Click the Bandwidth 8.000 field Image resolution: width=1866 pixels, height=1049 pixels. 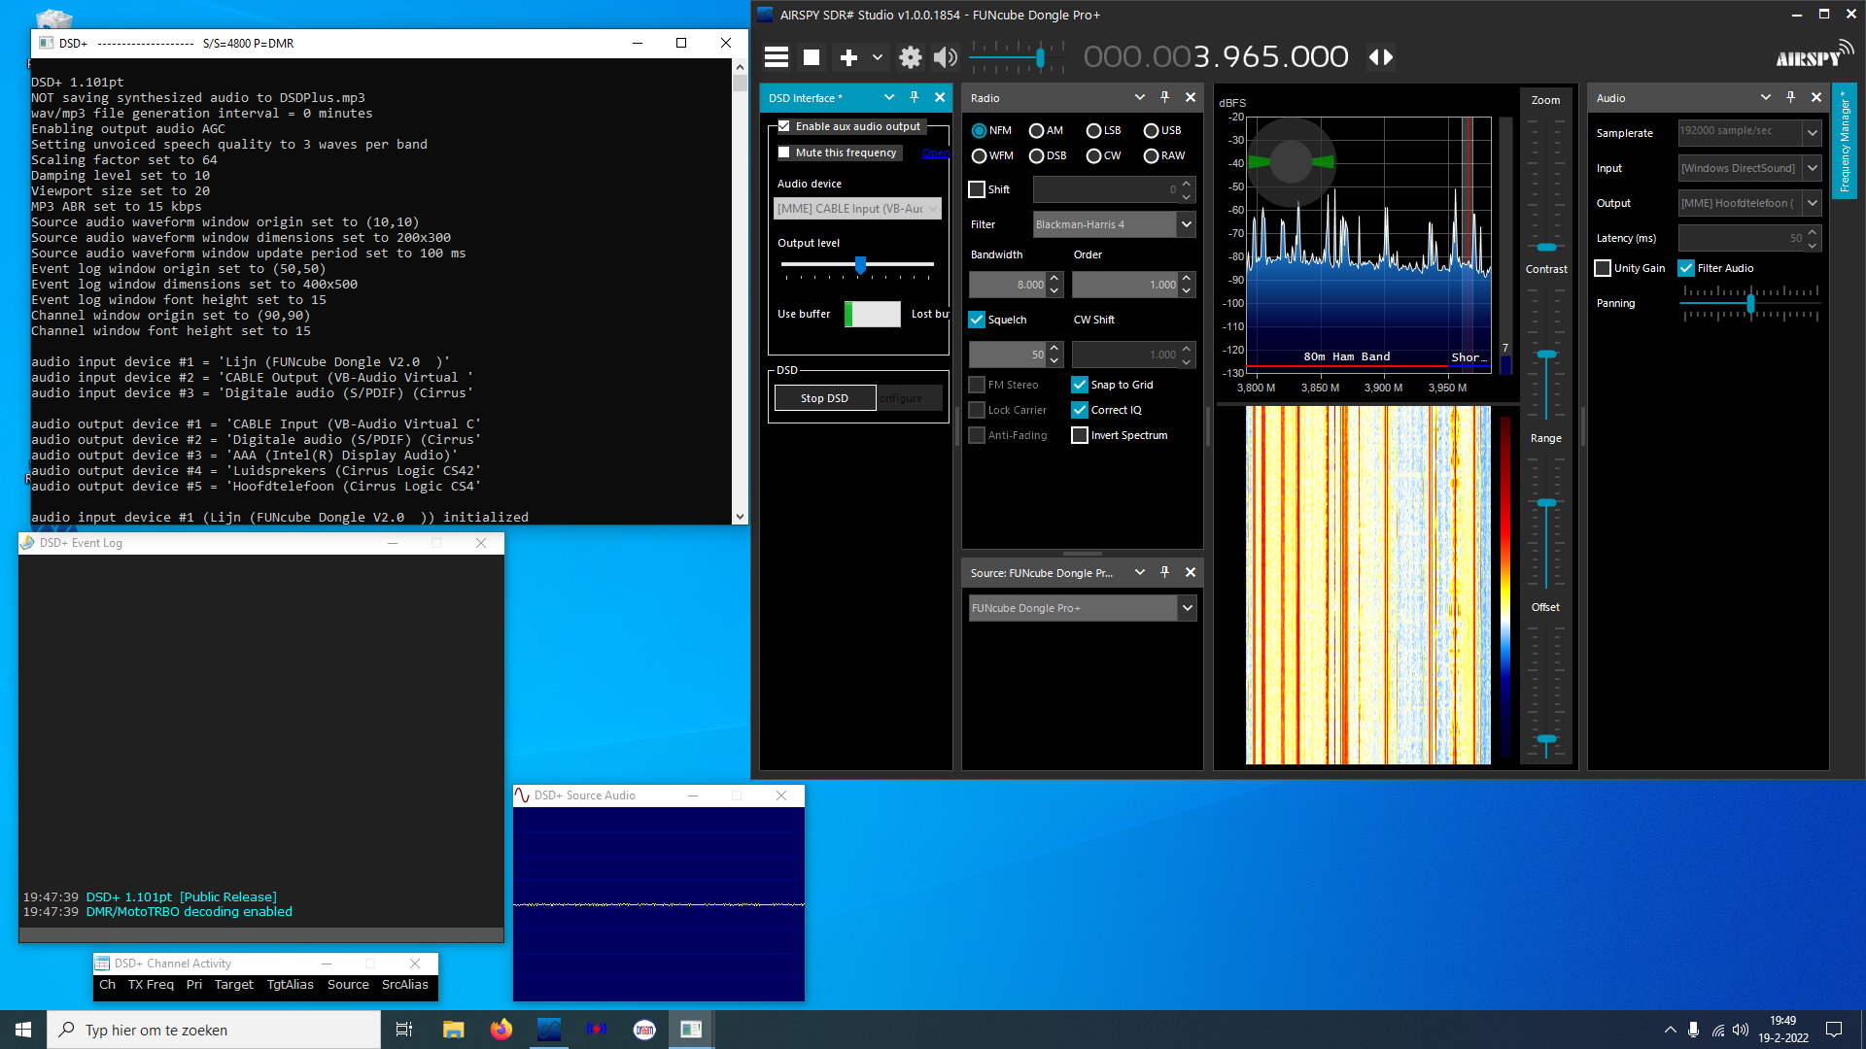[1008, 285]
